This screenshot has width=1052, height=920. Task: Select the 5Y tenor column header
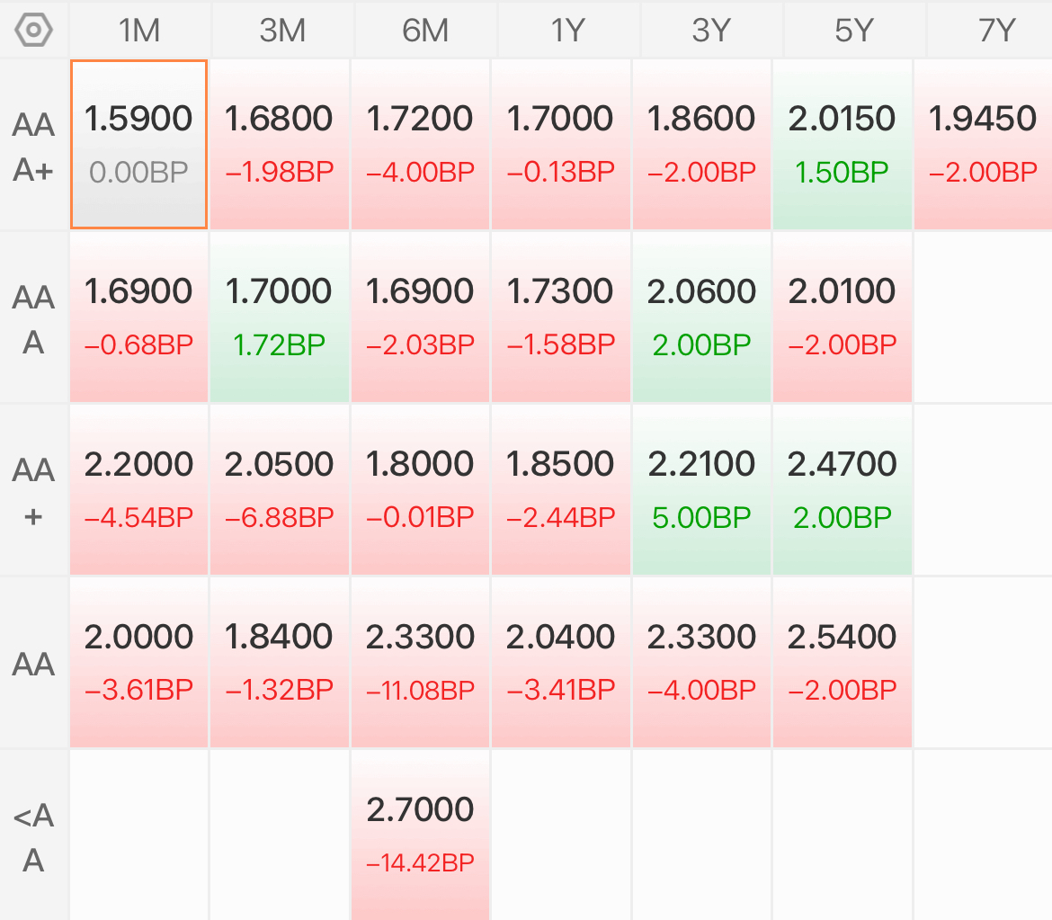coord(854,31)
